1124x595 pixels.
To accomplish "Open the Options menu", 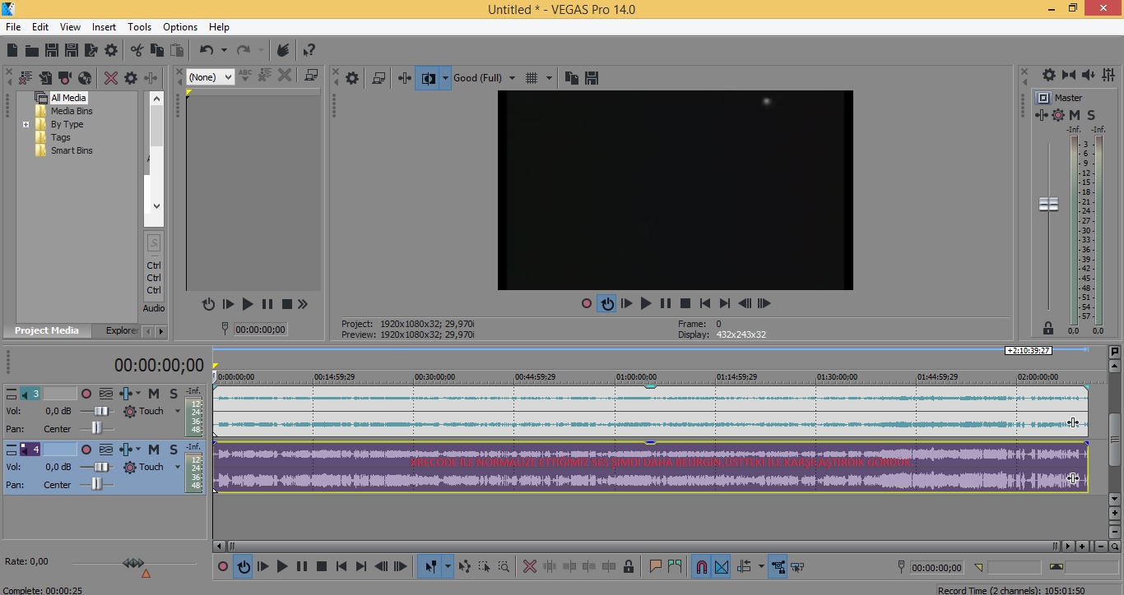I will click(180, 27).
